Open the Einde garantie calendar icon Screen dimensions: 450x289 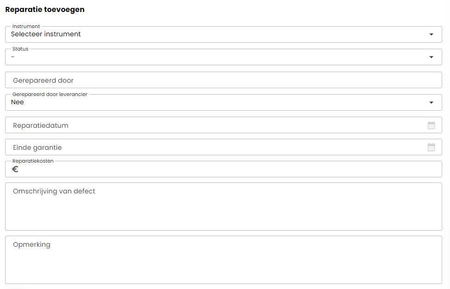click(431, 147)
